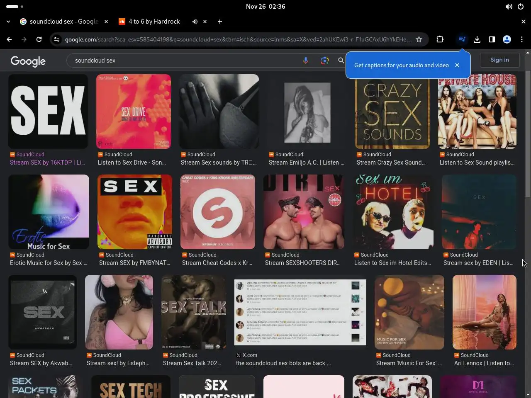
Task: Open the 'Crazy Sex Sounds' thumbnail
Action: (392, 112)
